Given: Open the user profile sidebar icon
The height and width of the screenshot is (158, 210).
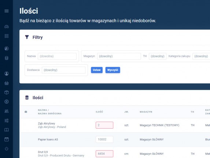Looking at the screenshot, I should [7, 73].
